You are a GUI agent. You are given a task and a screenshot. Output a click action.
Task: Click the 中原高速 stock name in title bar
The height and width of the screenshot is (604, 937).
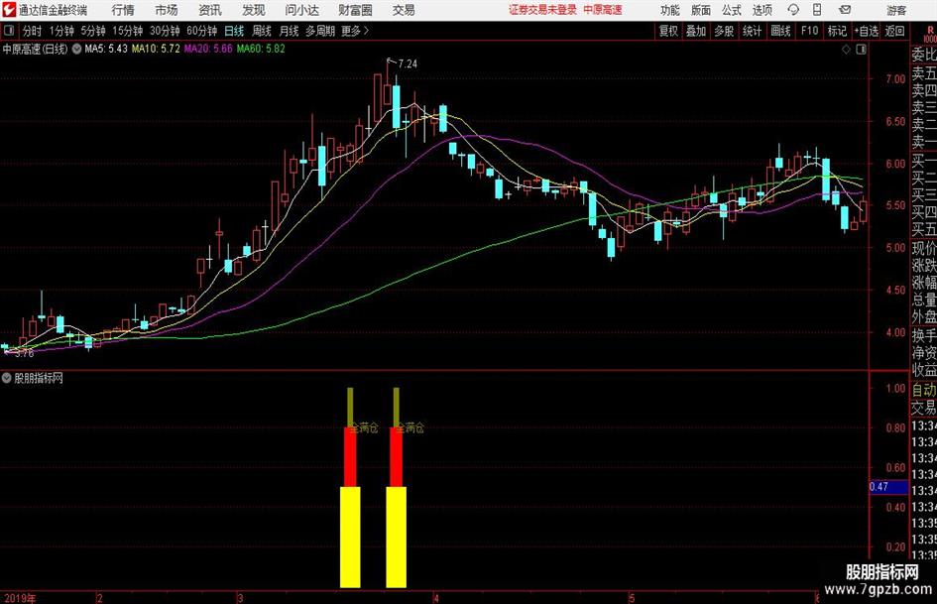[603, 10]
